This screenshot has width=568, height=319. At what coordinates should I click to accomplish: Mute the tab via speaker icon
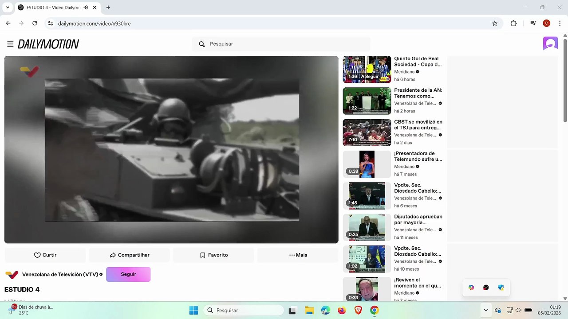click(x=86, y=8)
